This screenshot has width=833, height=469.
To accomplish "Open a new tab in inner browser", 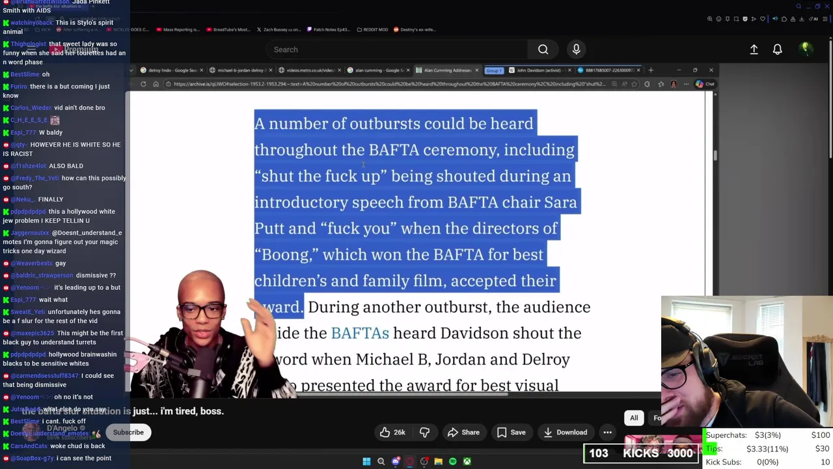I will [651, 70].
